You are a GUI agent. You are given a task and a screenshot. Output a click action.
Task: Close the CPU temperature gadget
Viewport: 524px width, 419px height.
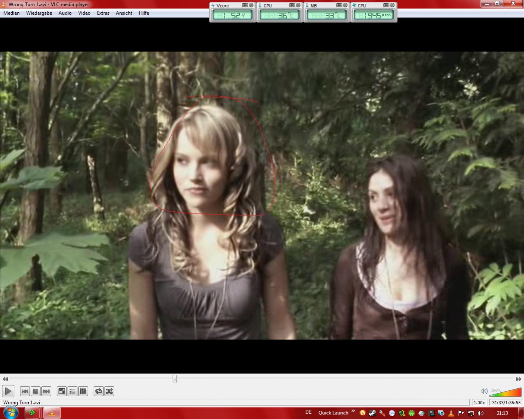(298, 5)
